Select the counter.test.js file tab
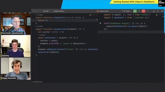 [103, 11]
